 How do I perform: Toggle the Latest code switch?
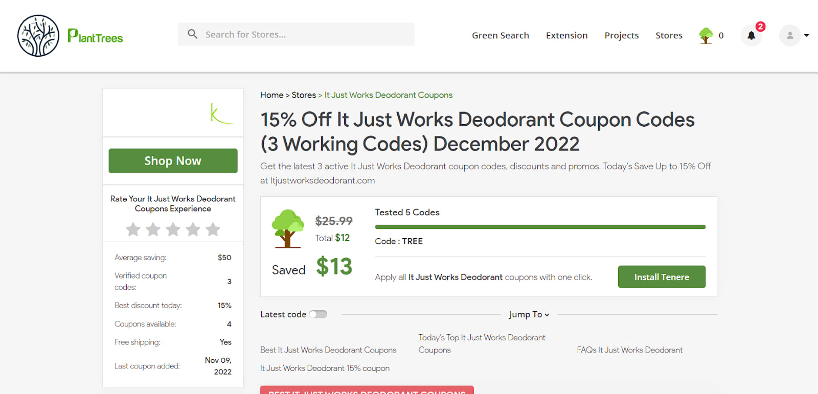click(318, 314)
